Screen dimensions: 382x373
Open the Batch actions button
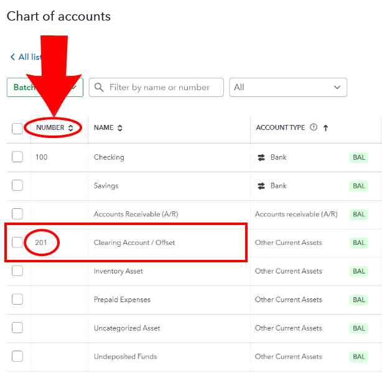click(x=45, y=87)
